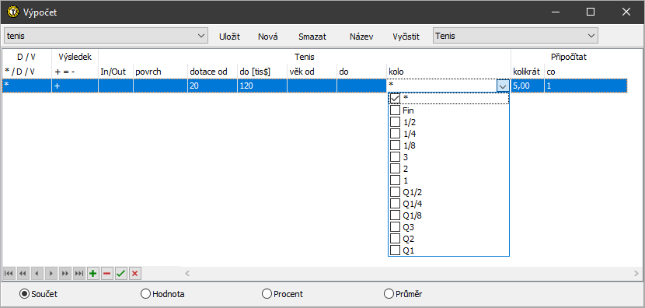Viewport: 645px width, 308px height.
Task: Click the povrch column header
Action: coord(160,72)
